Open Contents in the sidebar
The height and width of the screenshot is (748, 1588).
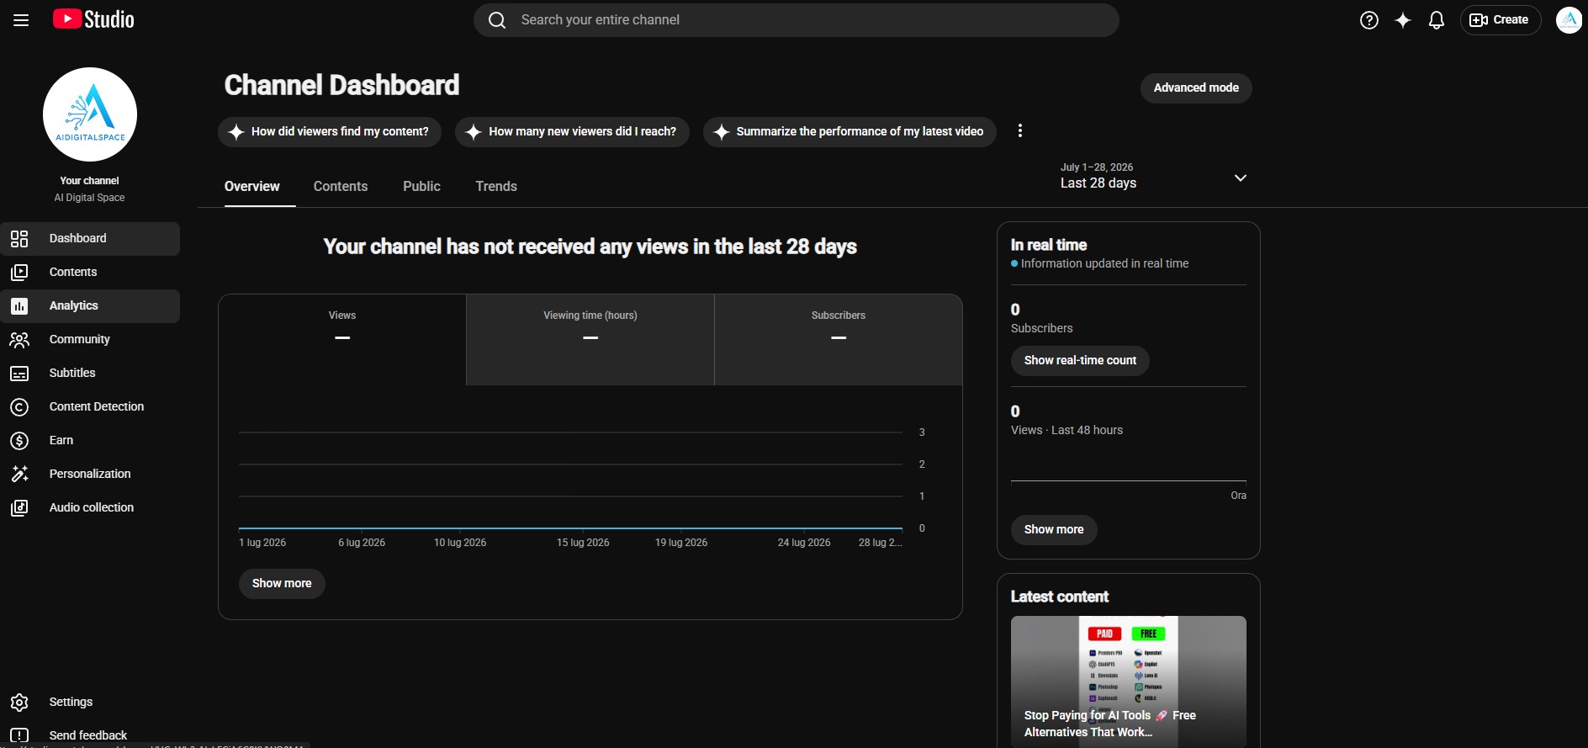pyautogui.click(x=90, y=273)
